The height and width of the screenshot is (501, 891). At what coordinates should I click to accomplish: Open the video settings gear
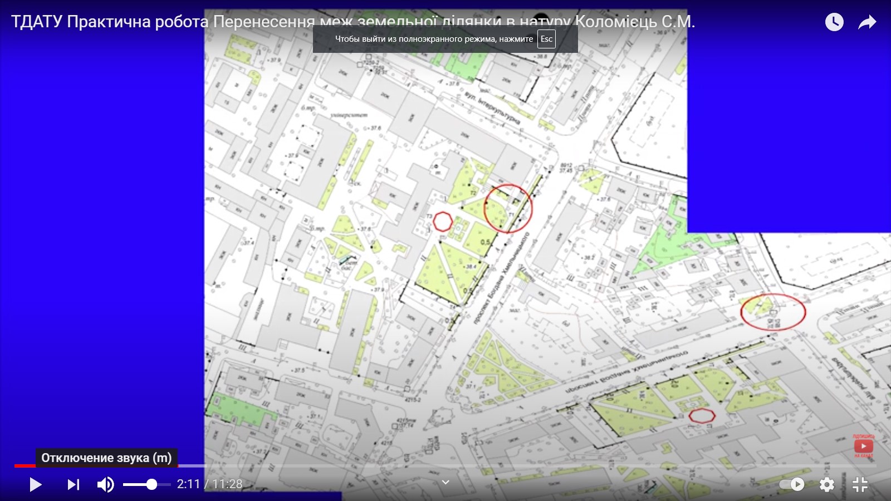827,484
